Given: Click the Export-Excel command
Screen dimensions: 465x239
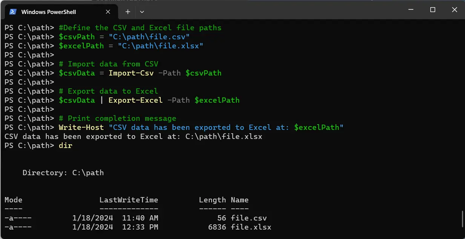Looking at the screenshot, I should 135,100.
